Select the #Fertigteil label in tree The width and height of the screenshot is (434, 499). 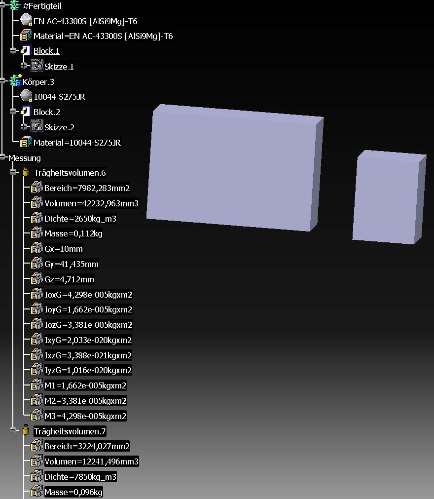(42, 6)
